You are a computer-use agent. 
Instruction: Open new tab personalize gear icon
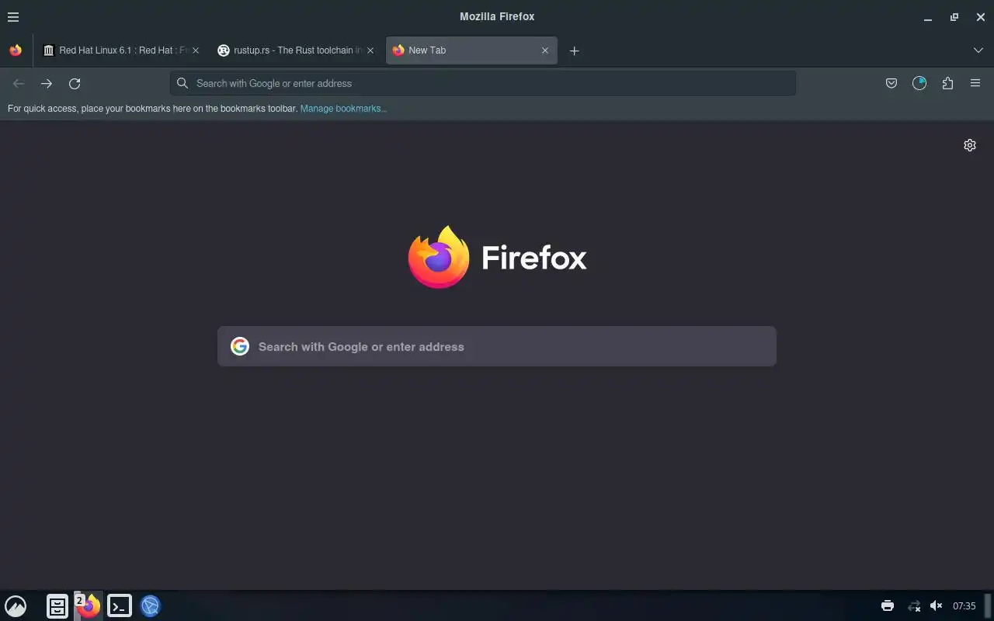970,145
